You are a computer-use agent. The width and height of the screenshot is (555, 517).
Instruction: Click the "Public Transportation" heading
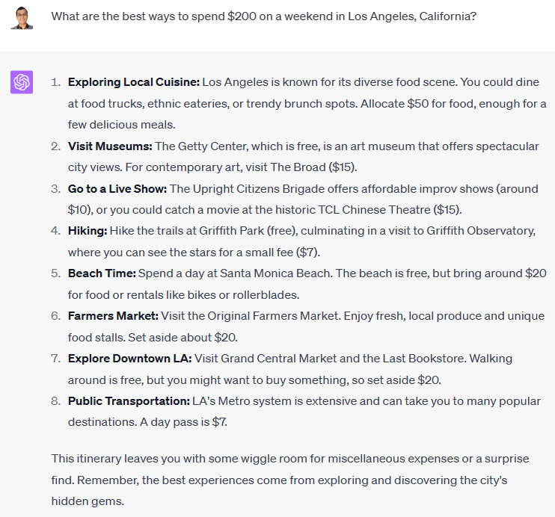point(129,401)
